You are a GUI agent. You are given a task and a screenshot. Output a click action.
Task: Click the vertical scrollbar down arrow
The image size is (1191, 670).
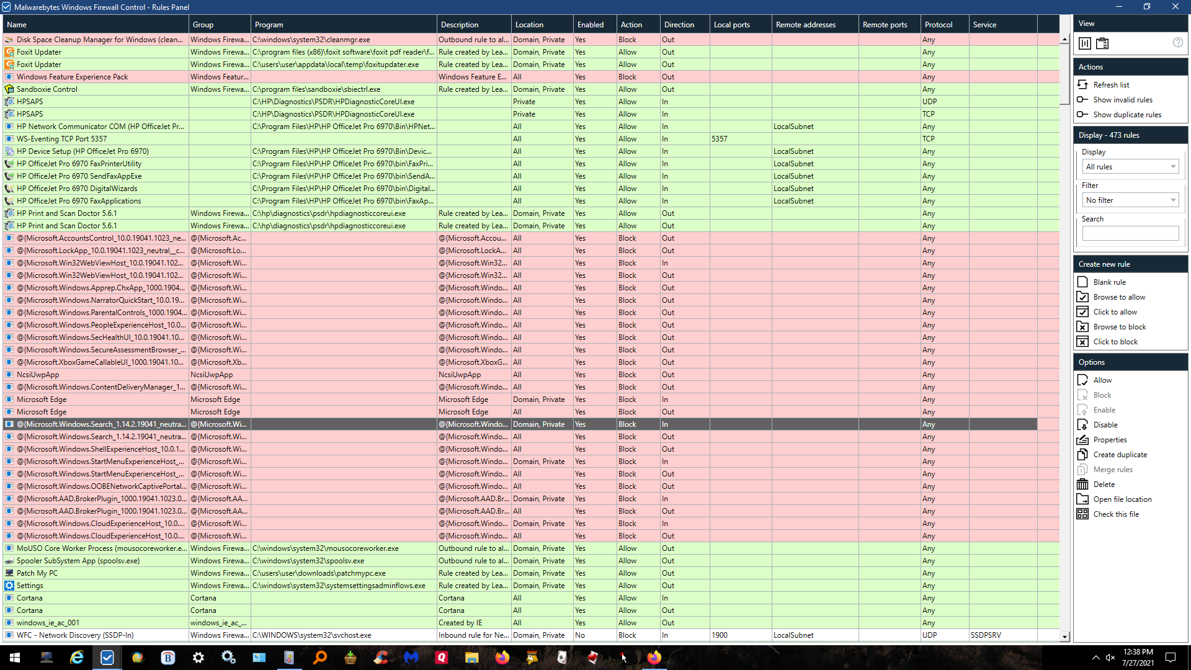(x=1064, y=636)
